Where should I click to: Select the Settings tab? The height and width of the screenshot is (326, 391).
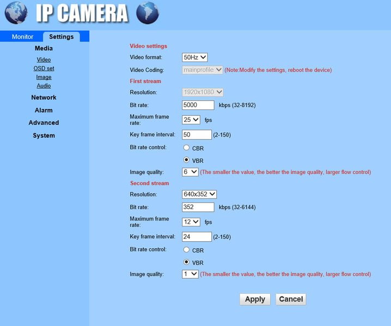62,36
